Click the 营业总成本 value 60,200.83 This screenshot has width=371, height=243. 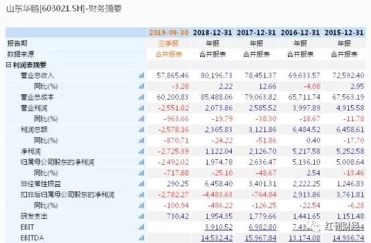tap(173, 97)
